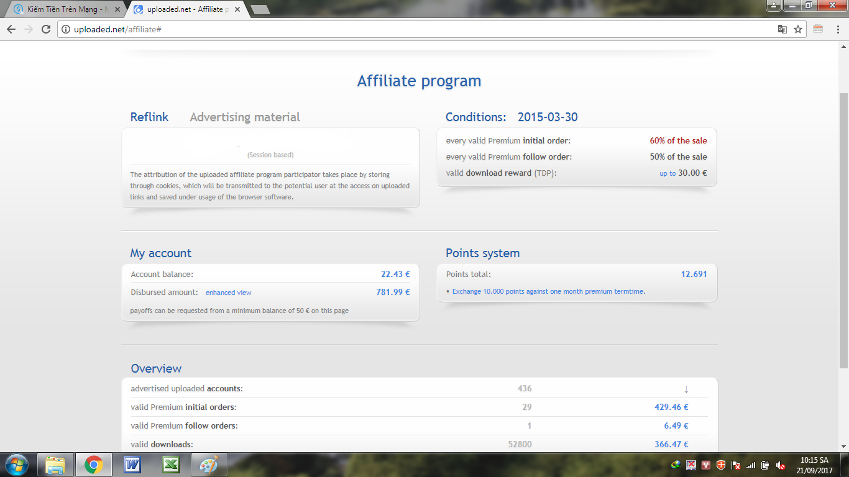849x477 pixels.
Task: Click the Google Translate icon in address bar
Action: (782, 29)
